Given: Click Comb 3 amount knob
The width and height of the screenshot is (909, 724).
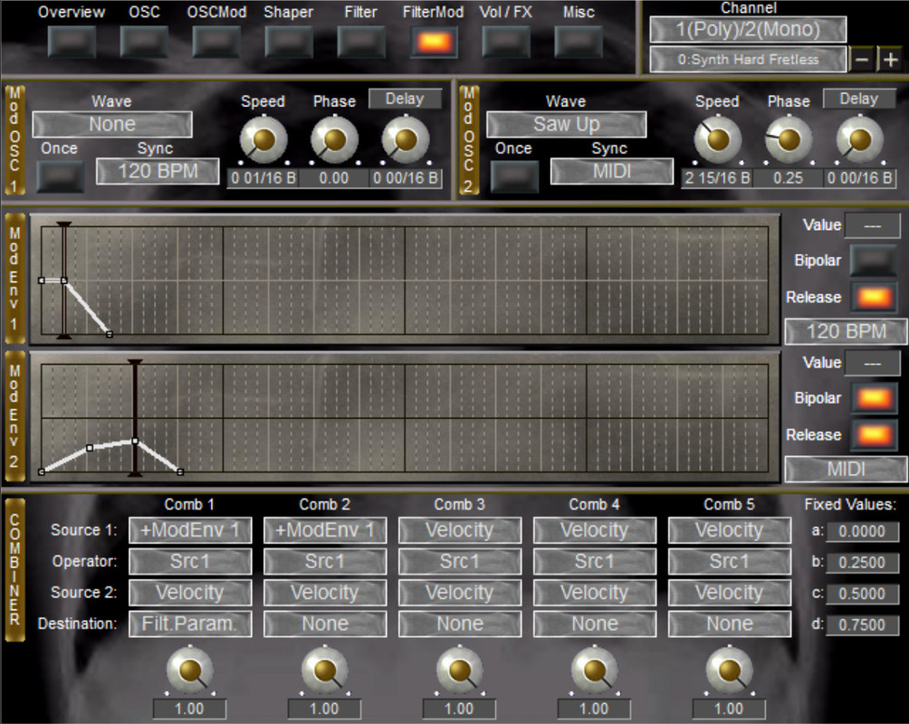Looking at the screenshot, I should coord(460,670).
